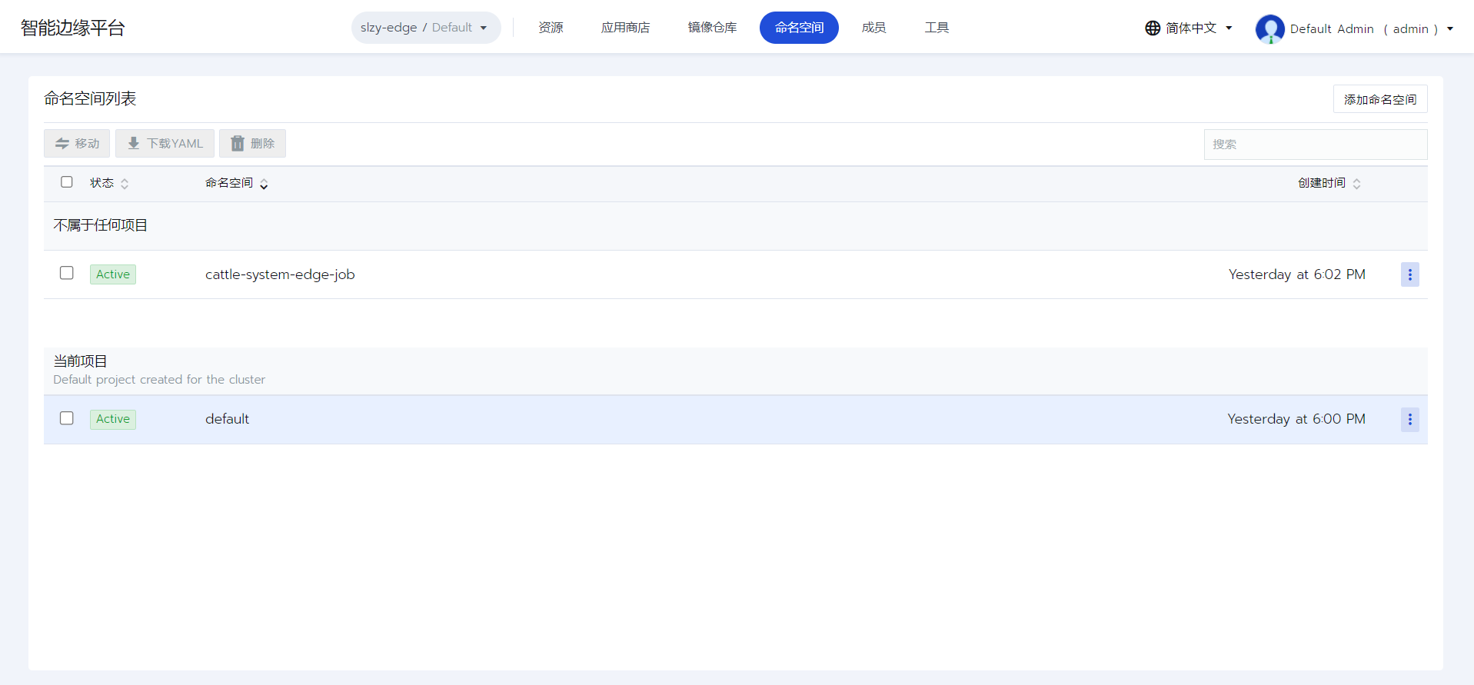Expand the admin user menu arrow
The width and height of the screenshot is (1474, 685).
pyautogui.click(x=1450, y=29)
